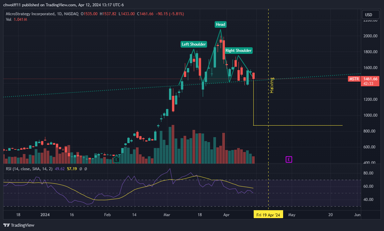Select the Right Shoulder label
This screenshot has height=231, width=384.
click(238, 51)
